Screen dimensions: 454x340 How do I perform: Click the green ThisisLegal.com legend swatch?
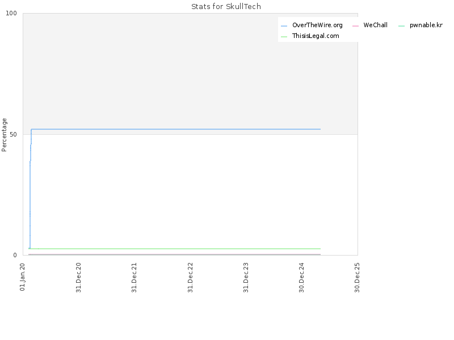[284, 37]
